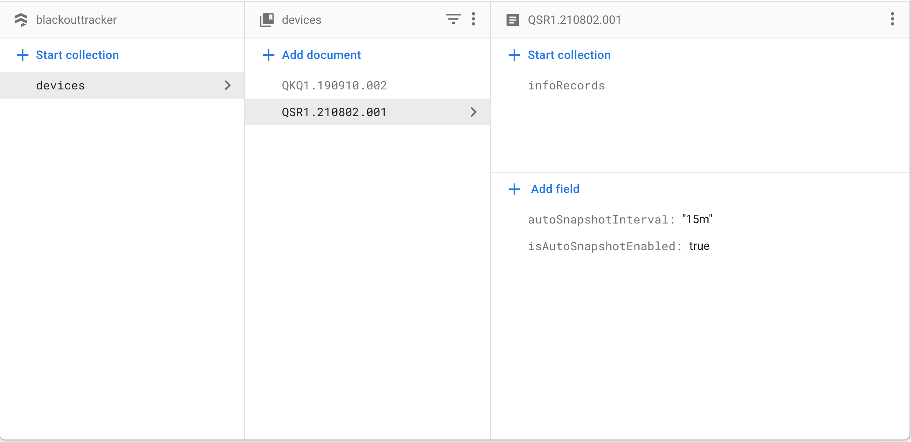
Task: Click the document icon beside QSR1.210802.001 header
Action: click(x=513, y=20)
